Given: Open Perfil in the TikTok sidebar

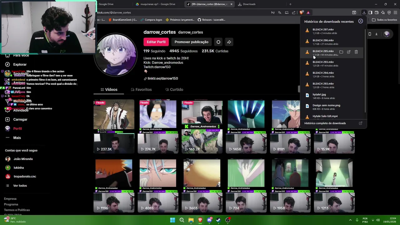Looking at the screenshot, I should click(13, 128).
